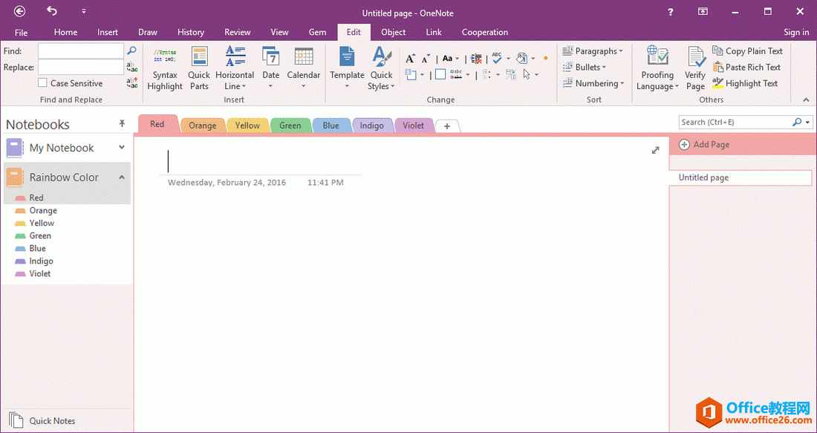Image resolution: width=817 pixels, height=433 pixels.
Task: Expand the My Notebook chevron
Action: (122, 148)
